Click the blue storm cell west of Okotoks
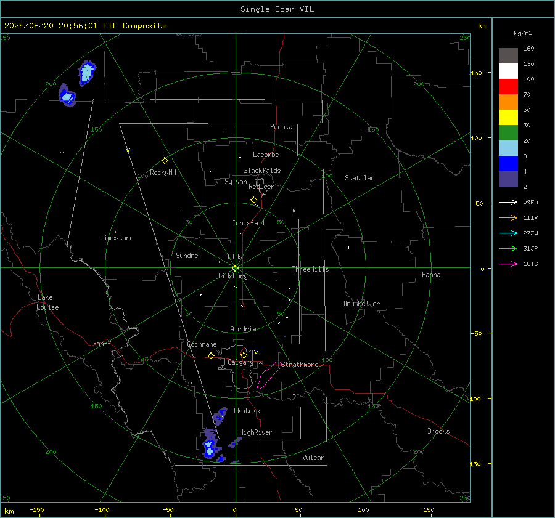555x518 pixels. [220, 416]
